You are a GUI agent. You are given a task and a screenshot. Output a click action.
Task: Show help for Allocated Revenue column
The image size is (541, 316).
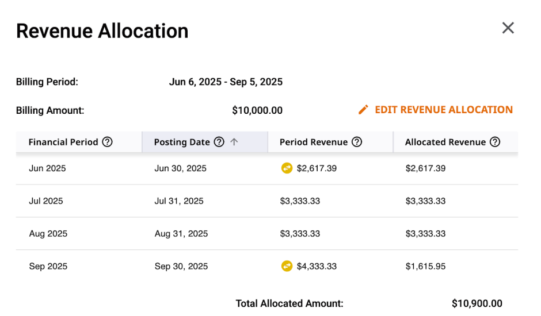coord(495,142)
